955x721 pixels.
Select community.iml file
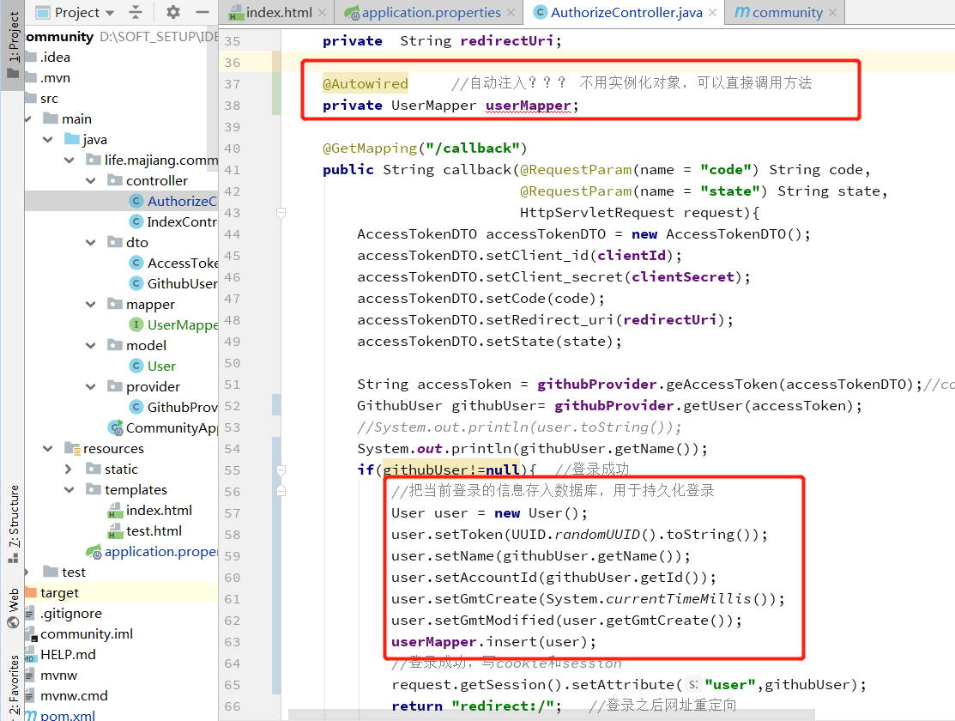point(79,633)
